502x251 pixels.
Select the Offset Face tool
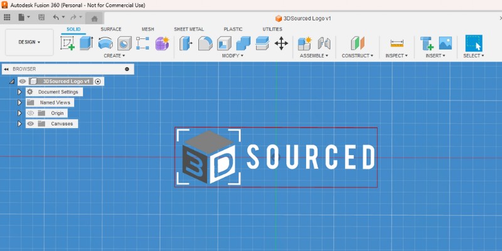click(x=262, y=43)
